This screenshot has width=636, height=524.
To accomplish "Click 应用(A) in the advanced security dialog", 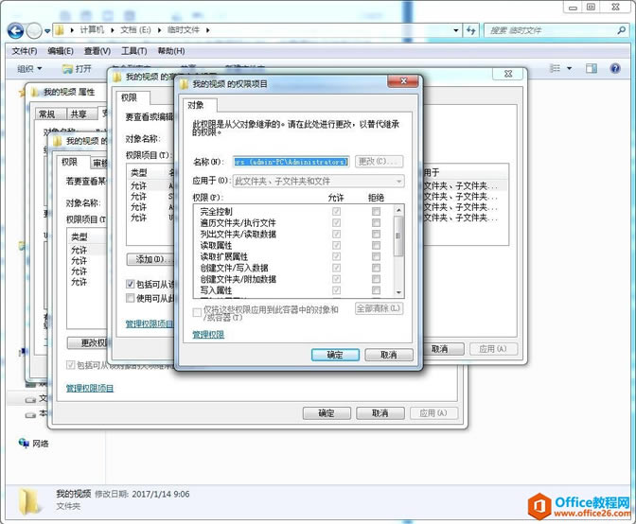I will tap(493, 349).
